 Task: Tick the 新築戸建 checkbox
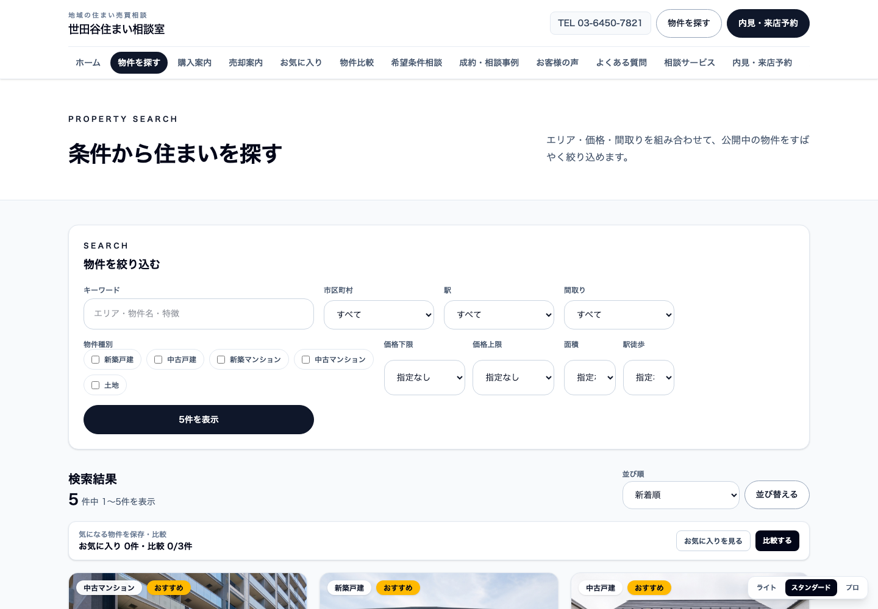(x=96, y=360)
